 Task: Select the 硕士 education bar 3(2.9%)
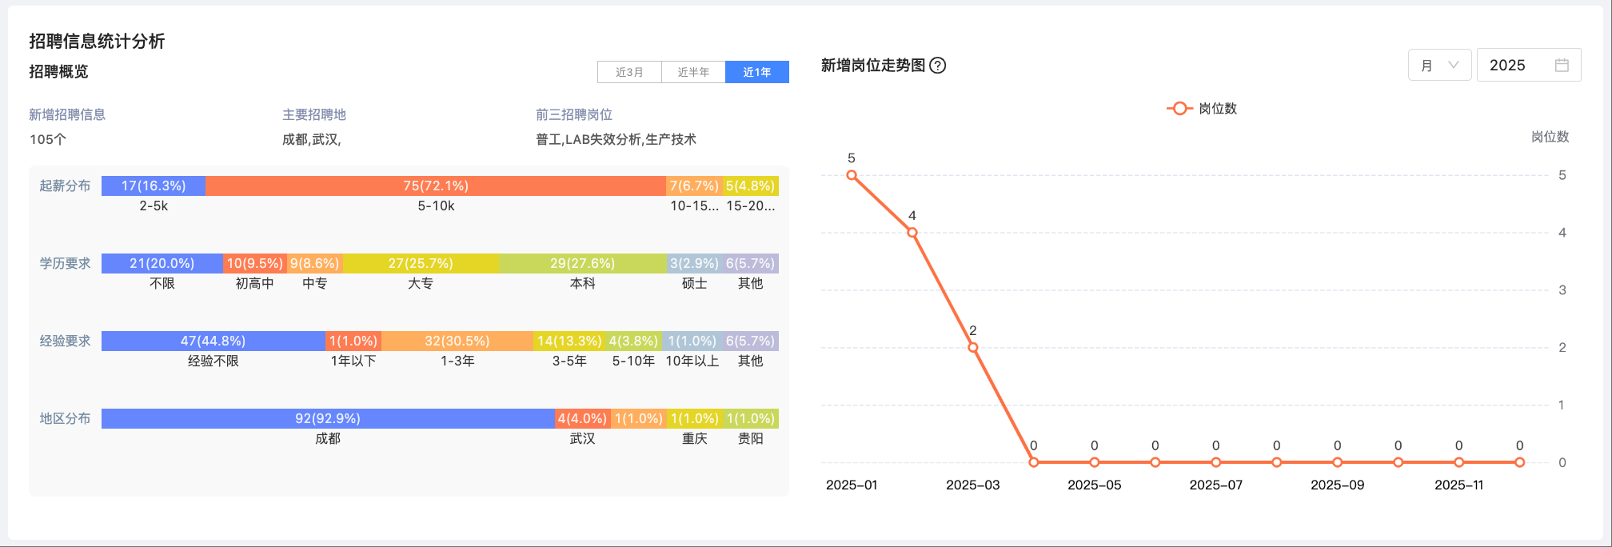pos(694,263)
